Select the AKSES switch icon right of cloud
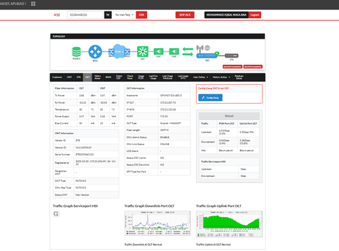This screenshot has height=251, width=339. [127, 52]
